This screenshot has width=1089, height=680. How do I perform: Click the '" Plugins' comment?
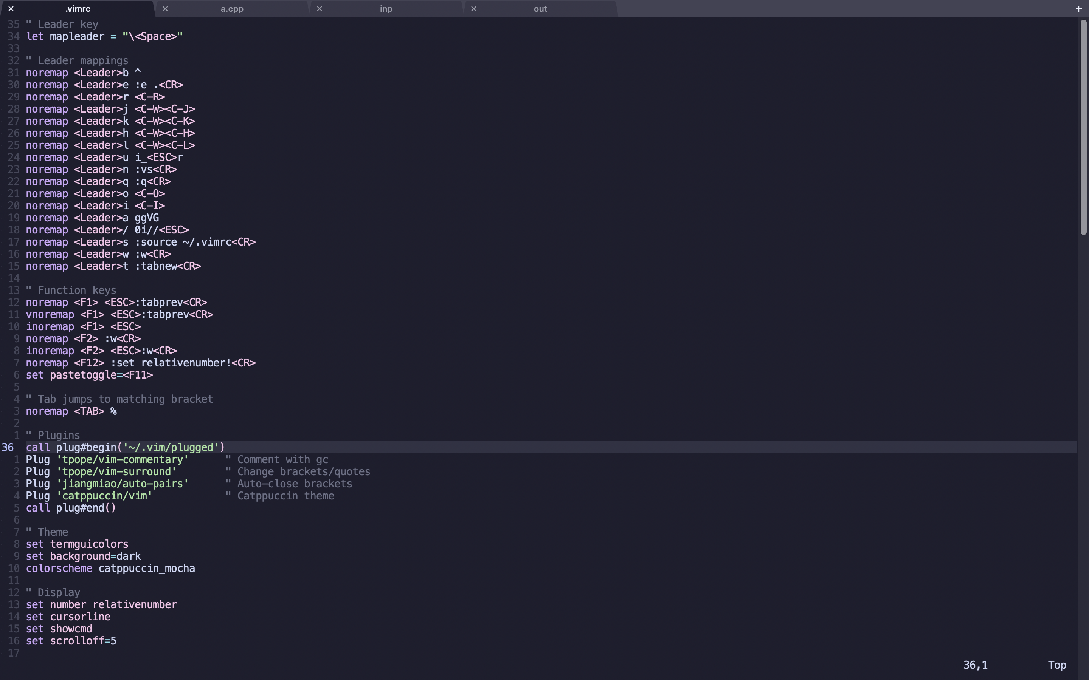(53, 436)
